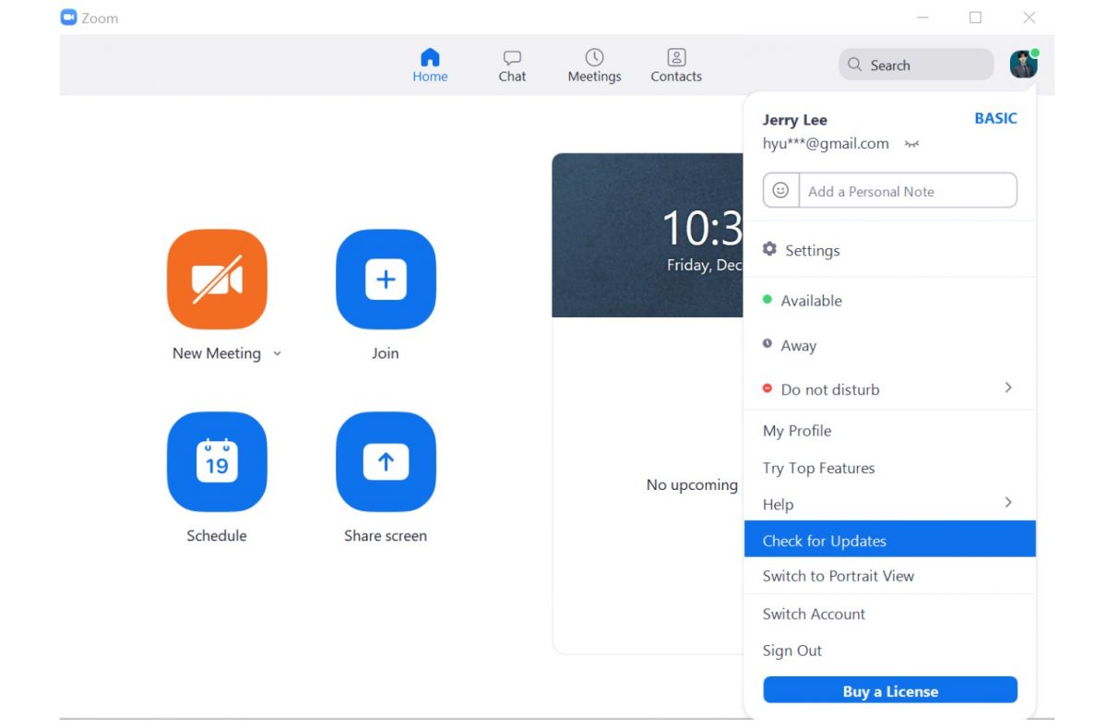Switch to the Chat tab
Image resolution: width=1107 pixels, height=728 pixels.
(x=512, y=66)
